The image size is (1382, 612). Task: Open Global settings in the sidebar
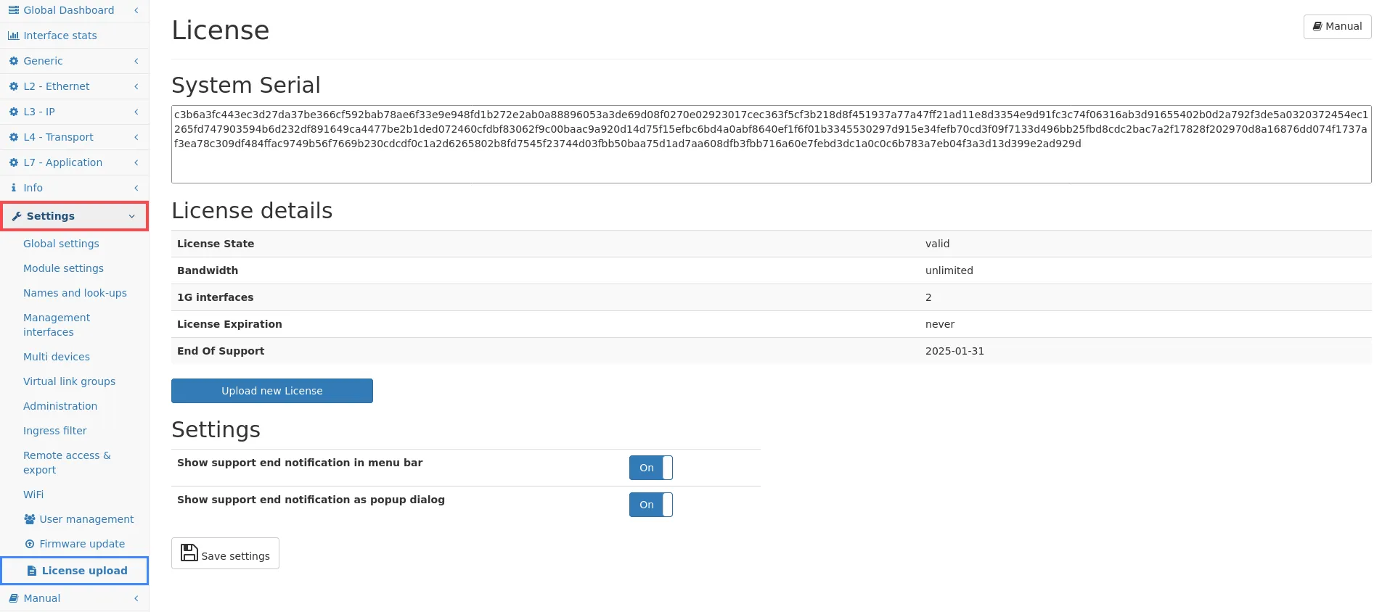pos(61,244)
